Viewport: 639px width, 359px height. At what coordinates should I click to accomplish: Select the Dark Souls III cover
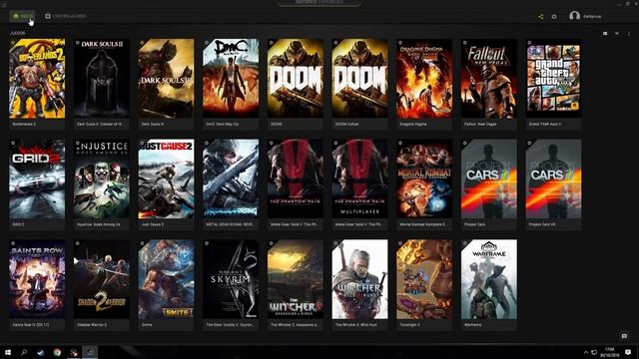pos(166,79)
